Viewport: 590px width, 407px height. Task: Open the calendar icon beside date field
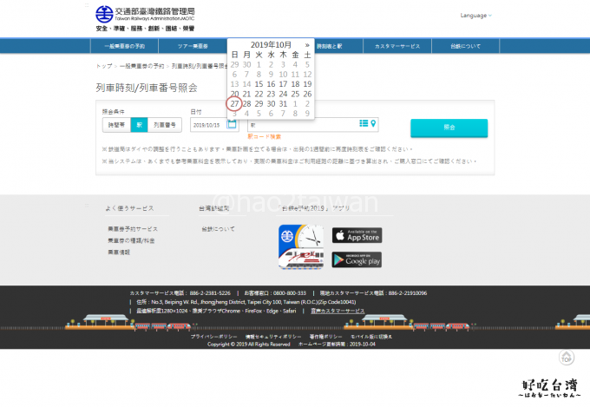[x=232, y=124]
